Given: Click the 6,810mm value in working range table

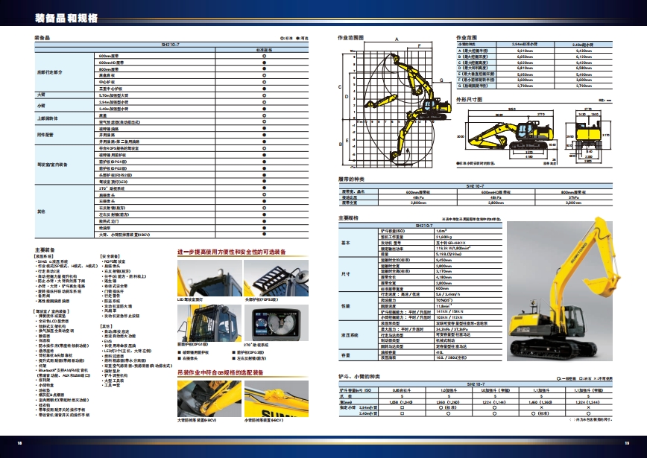Looking at the screenshot, I should (x=525, y=68).
